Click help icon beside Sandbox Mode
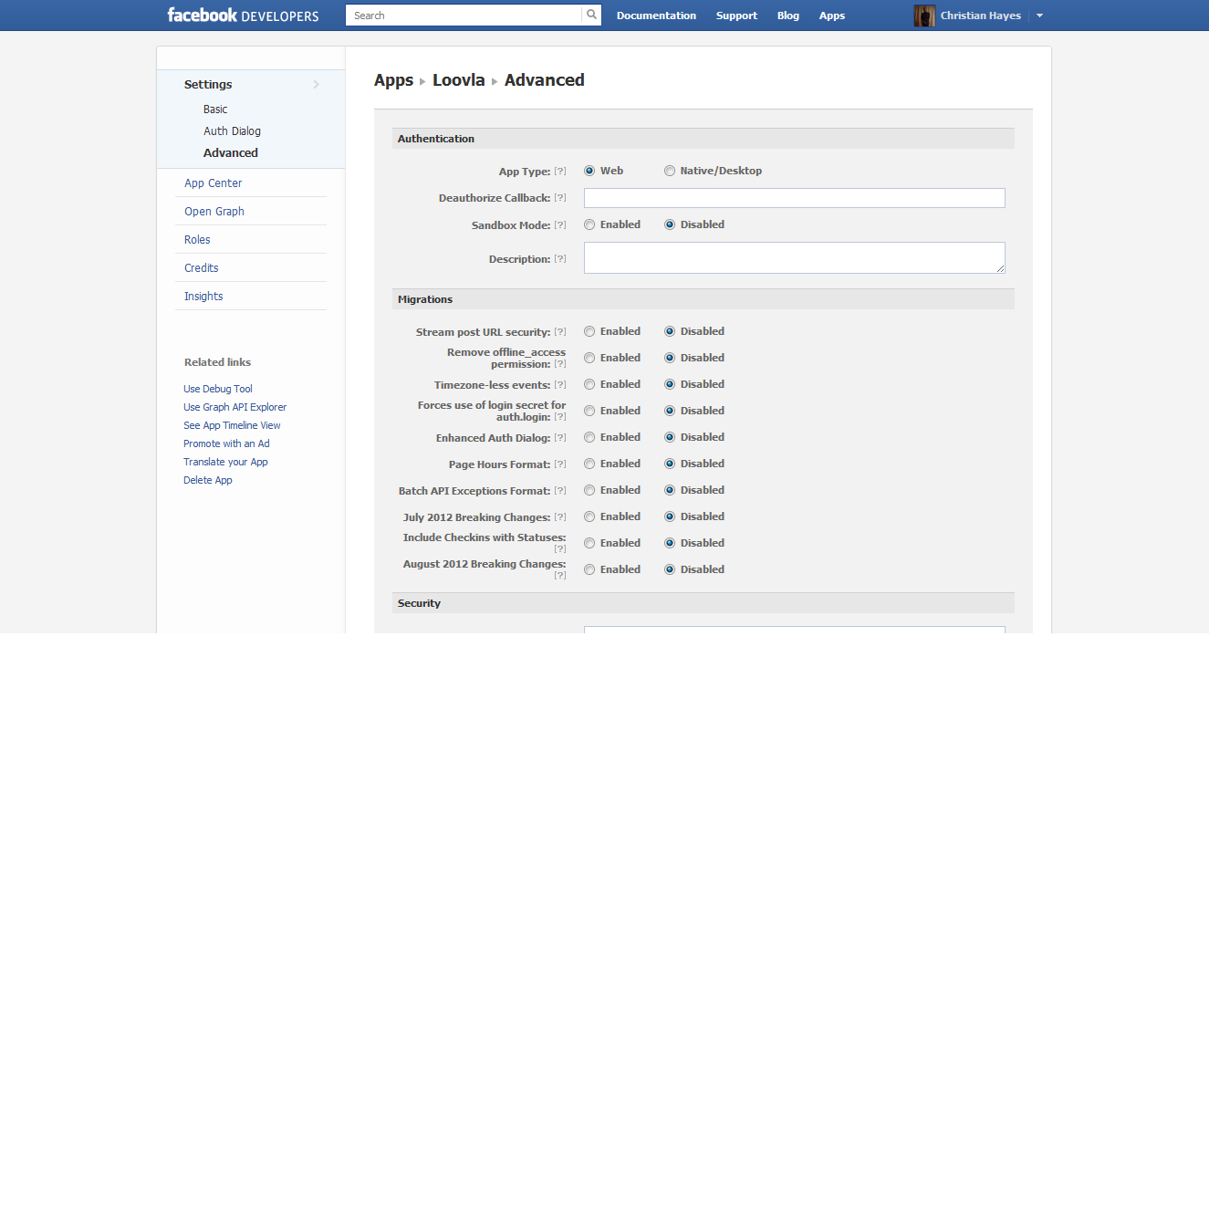 tap(560, 225)
